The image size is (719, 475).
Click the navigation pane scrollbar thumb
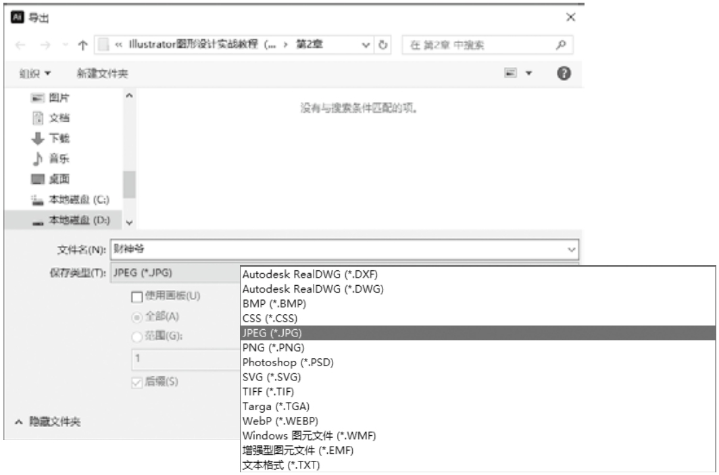[x=129, y=184]
